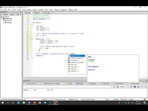Open the CppCheck/Vera++ messages tab

click(52, 84)
